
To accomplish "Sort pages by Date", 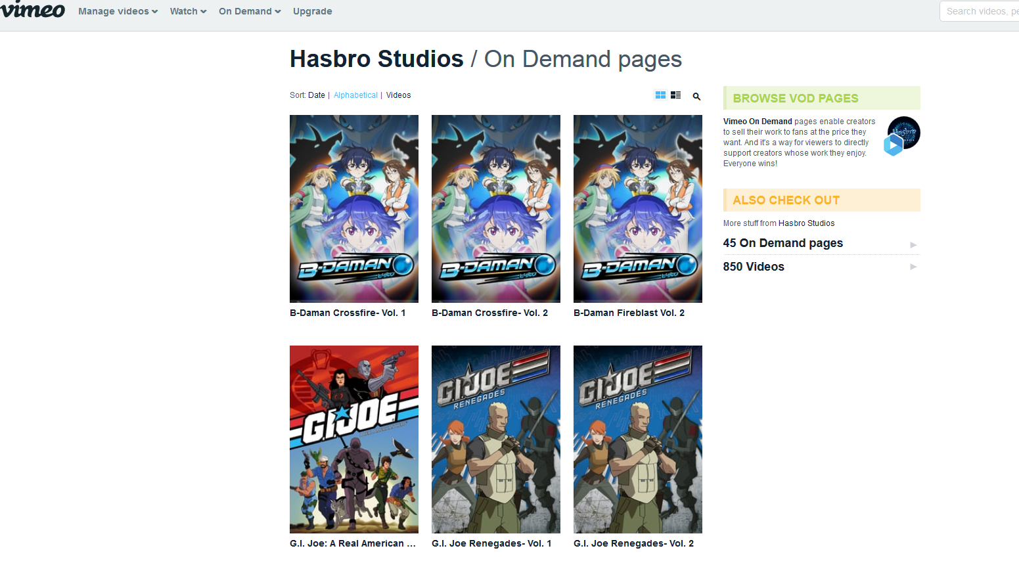I will coord(317,95).
